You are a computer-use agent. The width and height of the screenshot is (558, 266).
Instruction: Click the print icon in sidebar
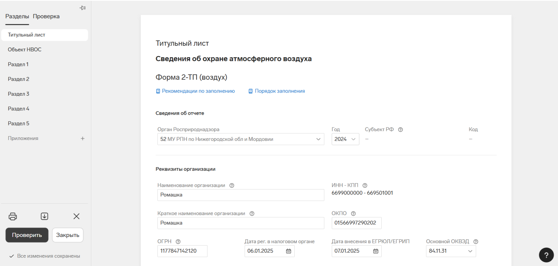13,216
